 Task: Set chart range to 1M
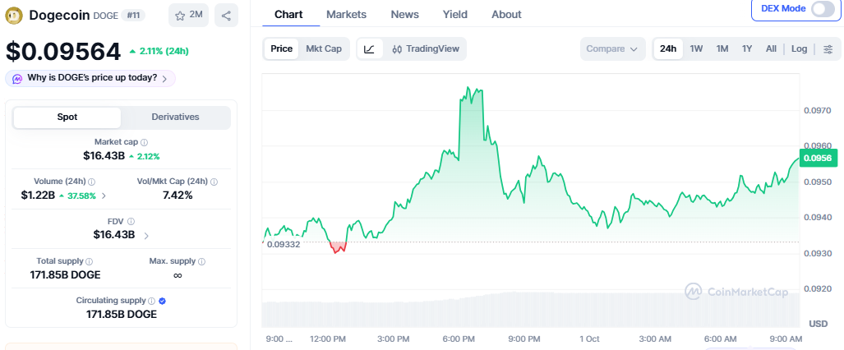[x=722, y=49]
